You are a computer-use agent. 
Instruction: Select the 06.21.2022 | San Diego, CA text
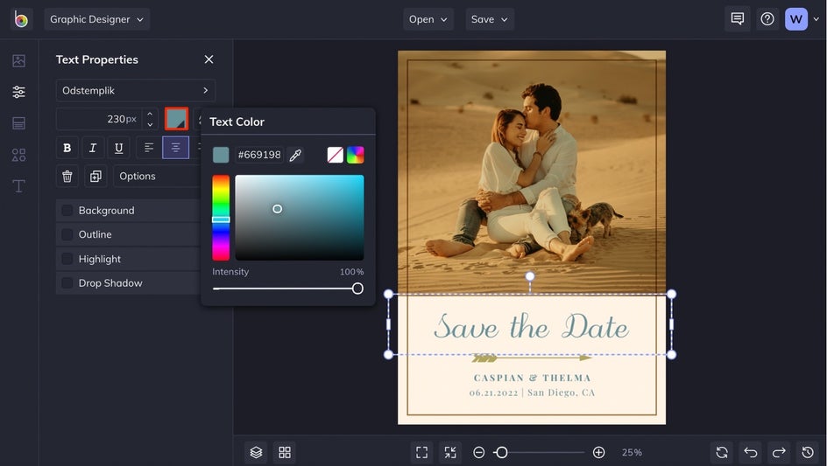pos(532,393)
